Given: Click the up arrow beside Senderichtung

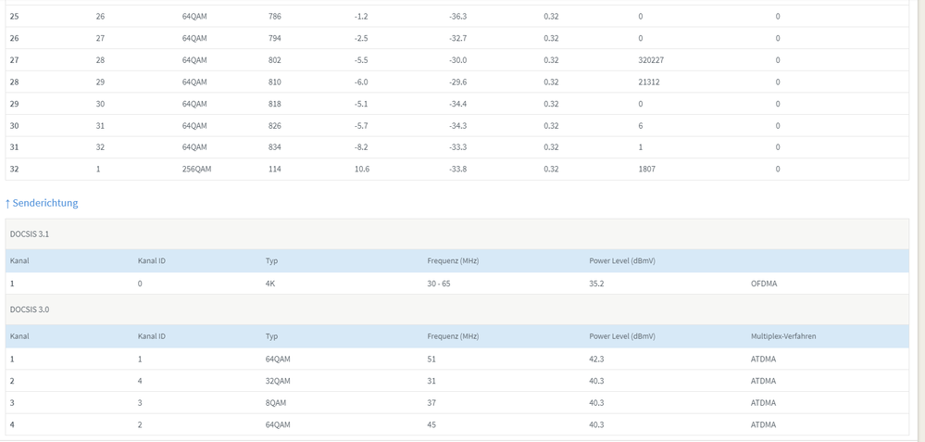Looking at the screenshot, I should coord(7,204).
